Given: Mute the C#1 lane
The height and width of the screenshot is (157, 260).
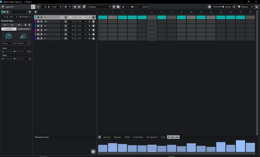Looking at the screenshot, I should click(38, 22).
